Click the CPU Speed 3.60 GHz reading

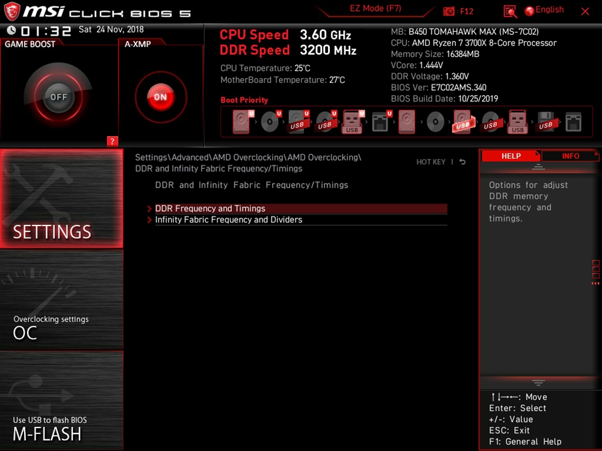pos(285,35)
